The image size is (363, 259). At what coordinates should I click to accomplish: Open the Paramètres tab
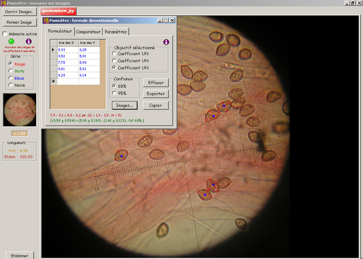116,32
